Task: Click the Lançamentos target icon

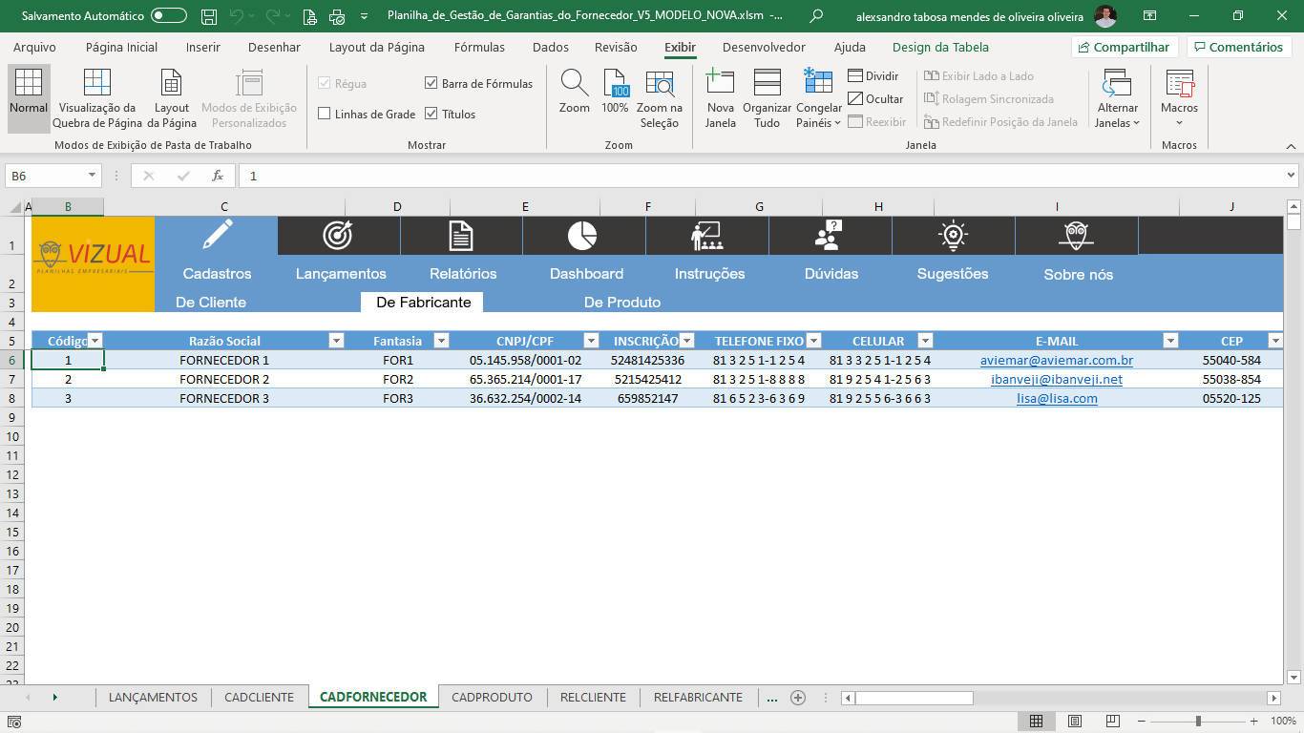Action: pos(338,235)
